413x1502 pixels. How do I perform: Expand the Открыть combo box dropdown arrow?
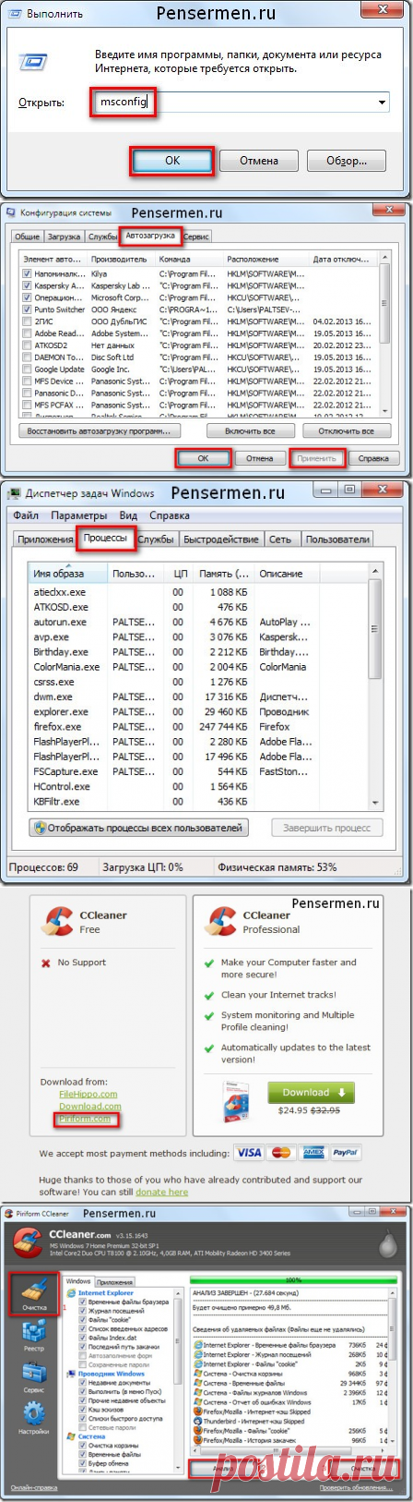[x=382, y=103]
